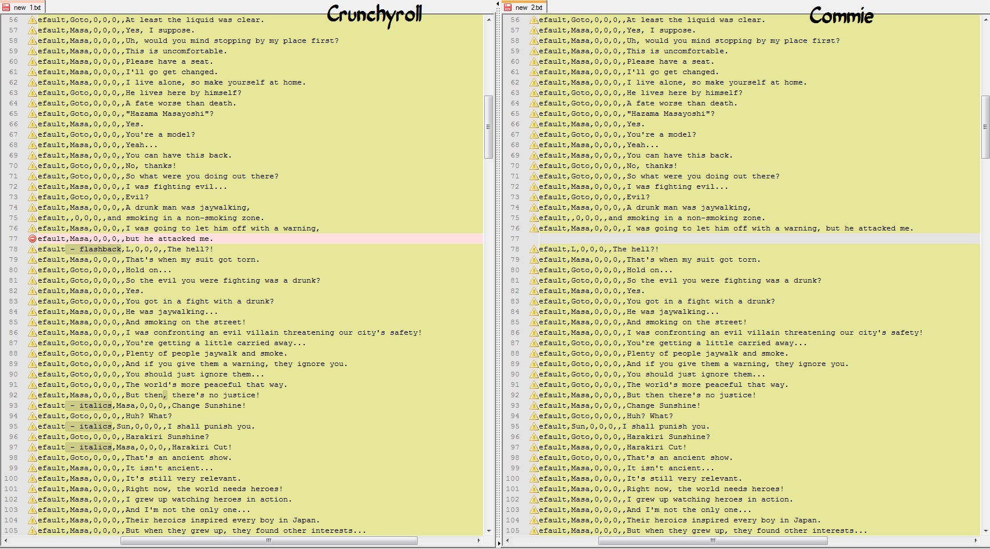The width and height of the screenshot is (990, 549).
Task: Click warning marker on line 95 in left pane
Action: 32,426
